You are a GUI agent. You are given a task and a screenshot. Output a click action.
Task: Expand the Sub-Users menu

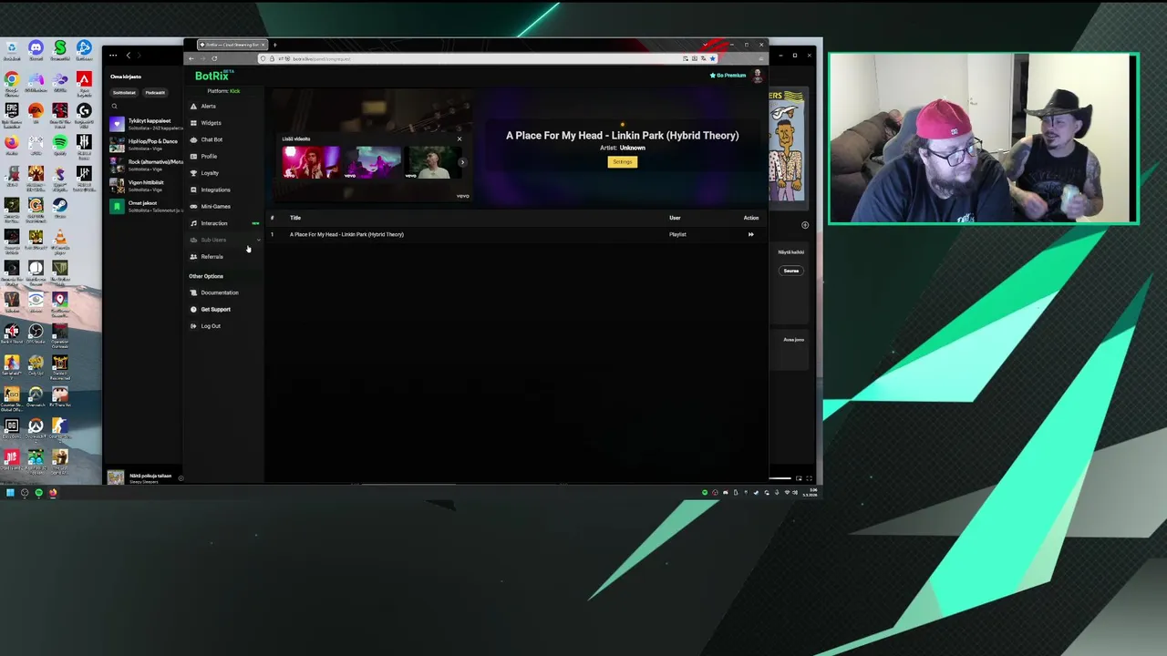[x=224, y=240]
